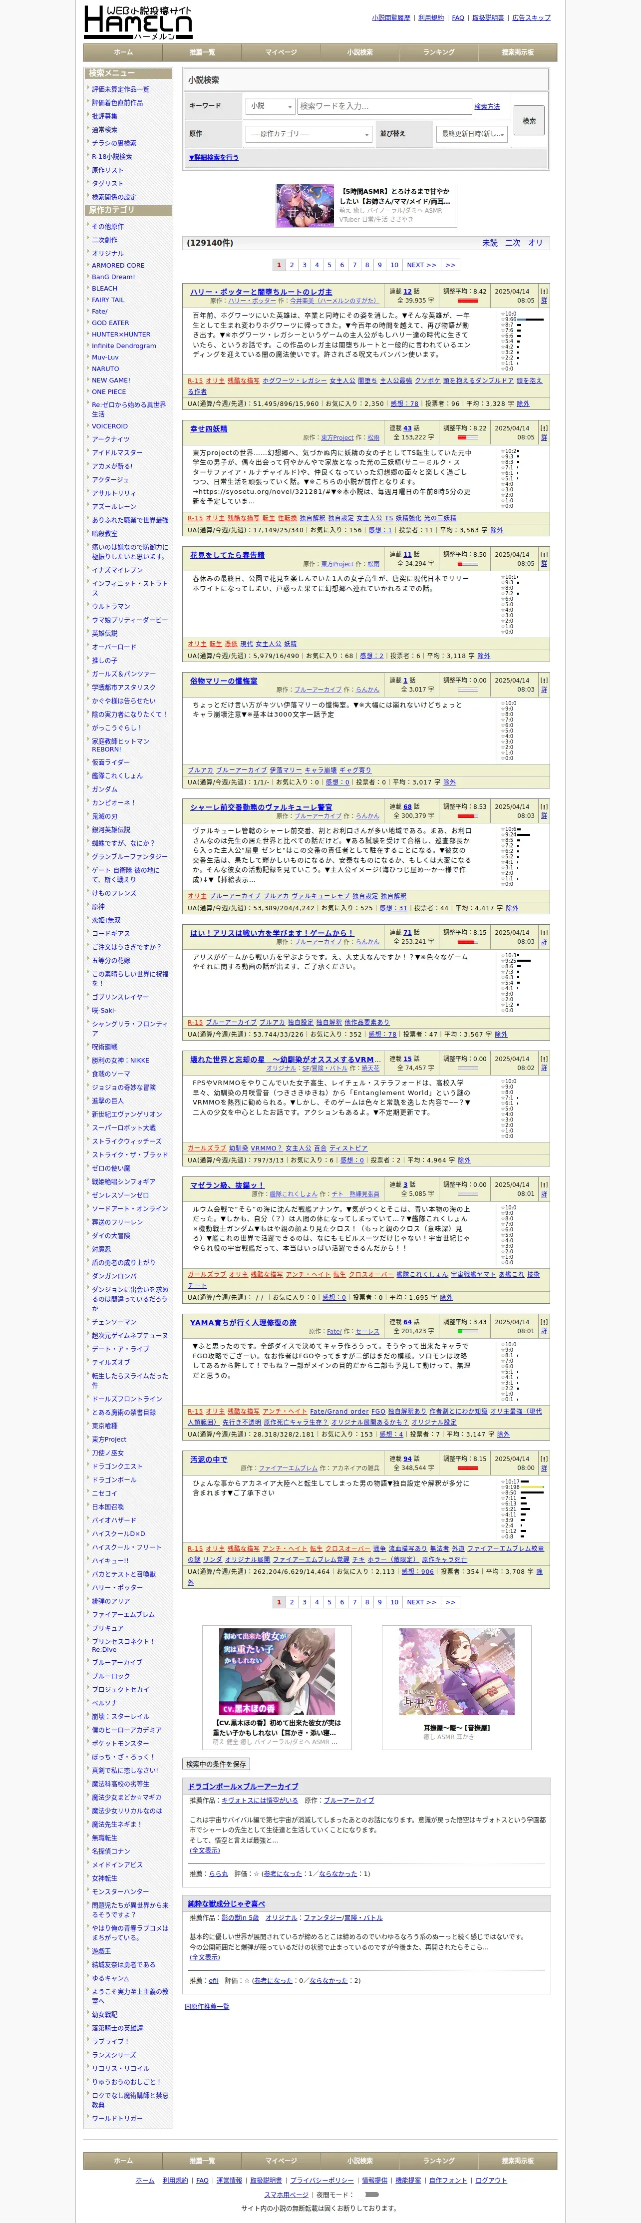The width and height of the screenshot is (641, 2223).
Task: Click the [!] report icon for ハリー・ポッターと闇堕ちルートのレガ主
Action: tap(544, 292)
